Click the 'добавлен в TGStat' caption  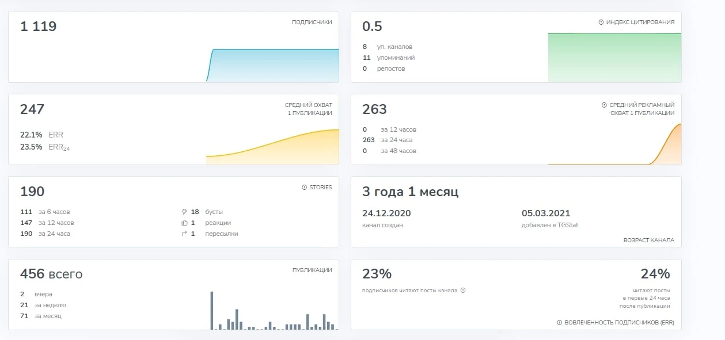coord(550,225)
